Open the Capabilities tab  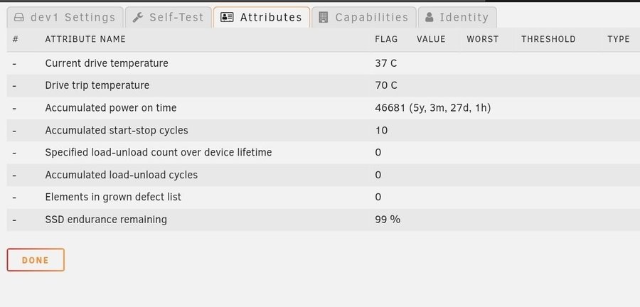click(x=363, y=17)
